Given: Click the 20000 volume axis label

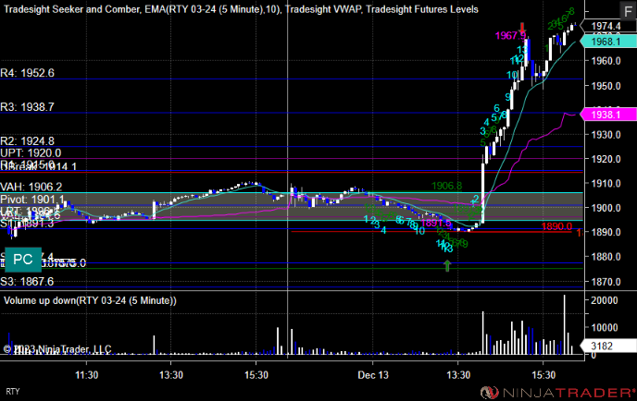Looking at the screenshot, I should [x=604, y=300].
